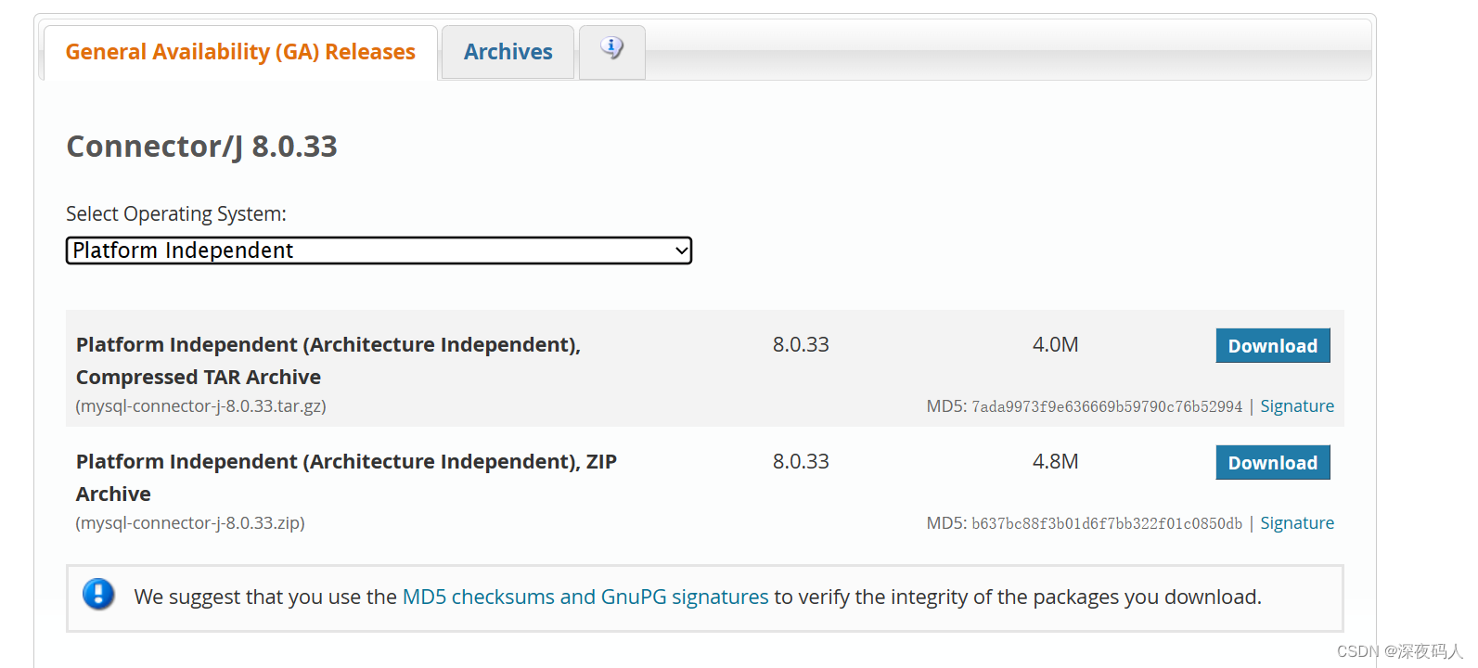
Task: Follow MD5 checksums and GnuPG signatures link
Action: coord(585,597)
